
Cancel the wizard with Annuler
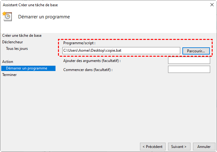pyautogui.click(x=204, y=146)
